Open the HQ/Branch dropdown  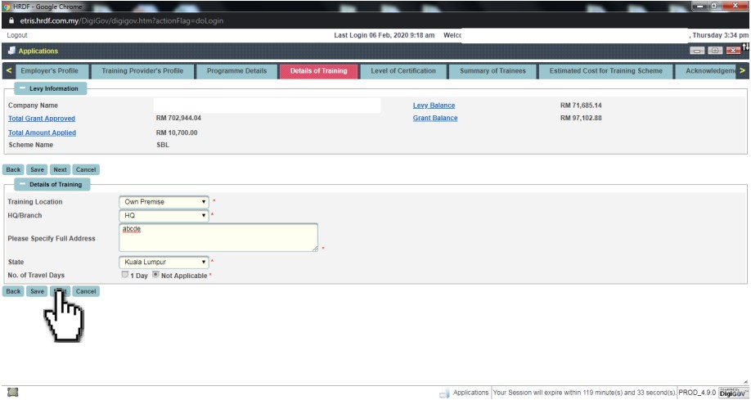pos(164,216)
